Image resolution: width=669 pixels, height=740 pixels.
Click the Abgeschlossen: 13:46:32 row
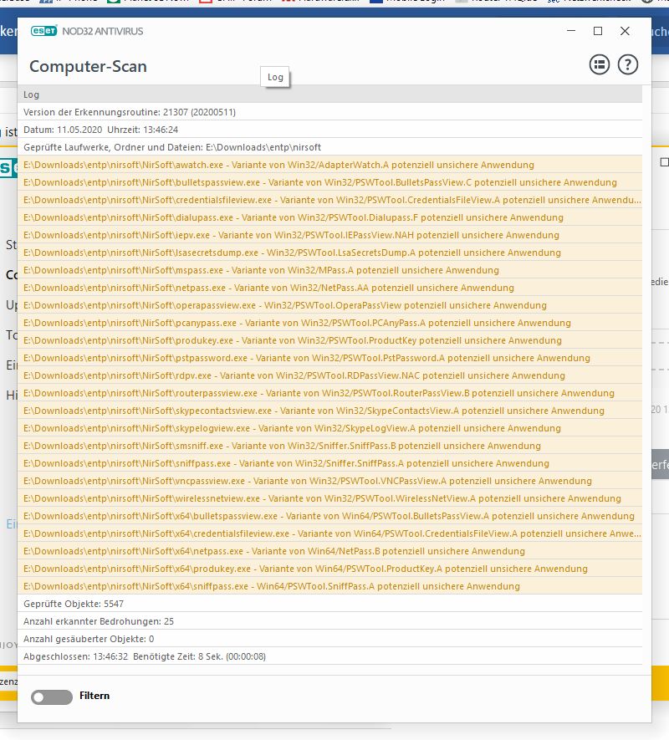(329, 656)
